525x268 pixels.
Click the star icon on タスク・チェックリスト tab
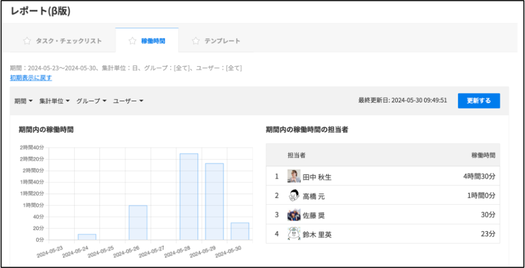click(x=27, y=41)
